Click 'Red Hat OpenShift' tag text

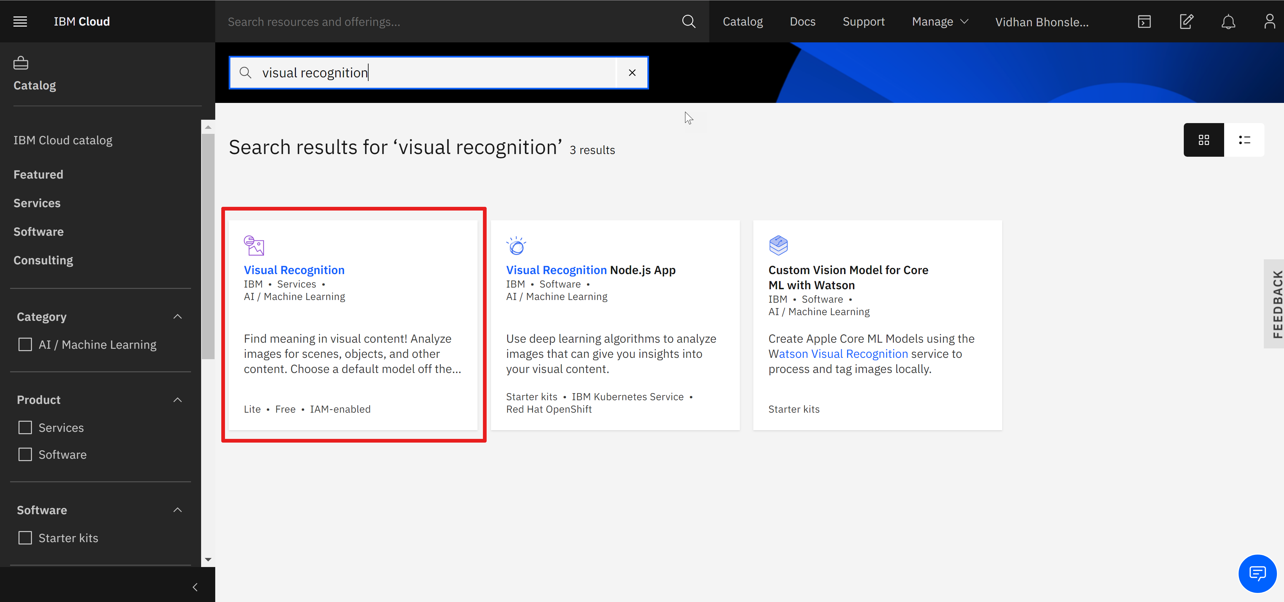point(549,409)
